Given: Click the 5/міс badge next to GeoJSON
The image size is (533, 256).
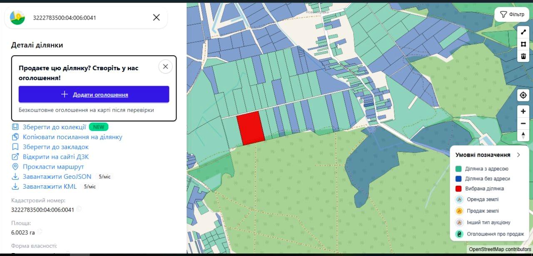Looking at the screenshot, I should point(105,177).
